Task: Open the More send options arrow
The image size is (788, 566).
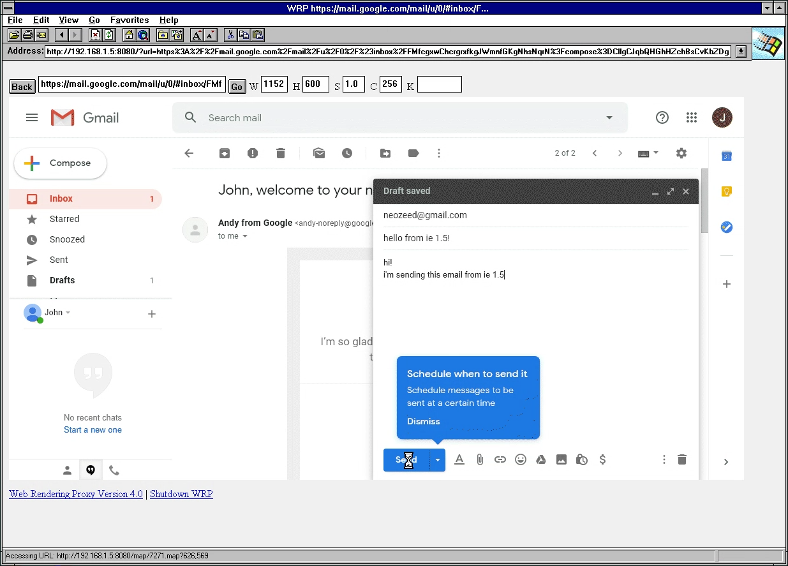Action: (x=438, y=459)
